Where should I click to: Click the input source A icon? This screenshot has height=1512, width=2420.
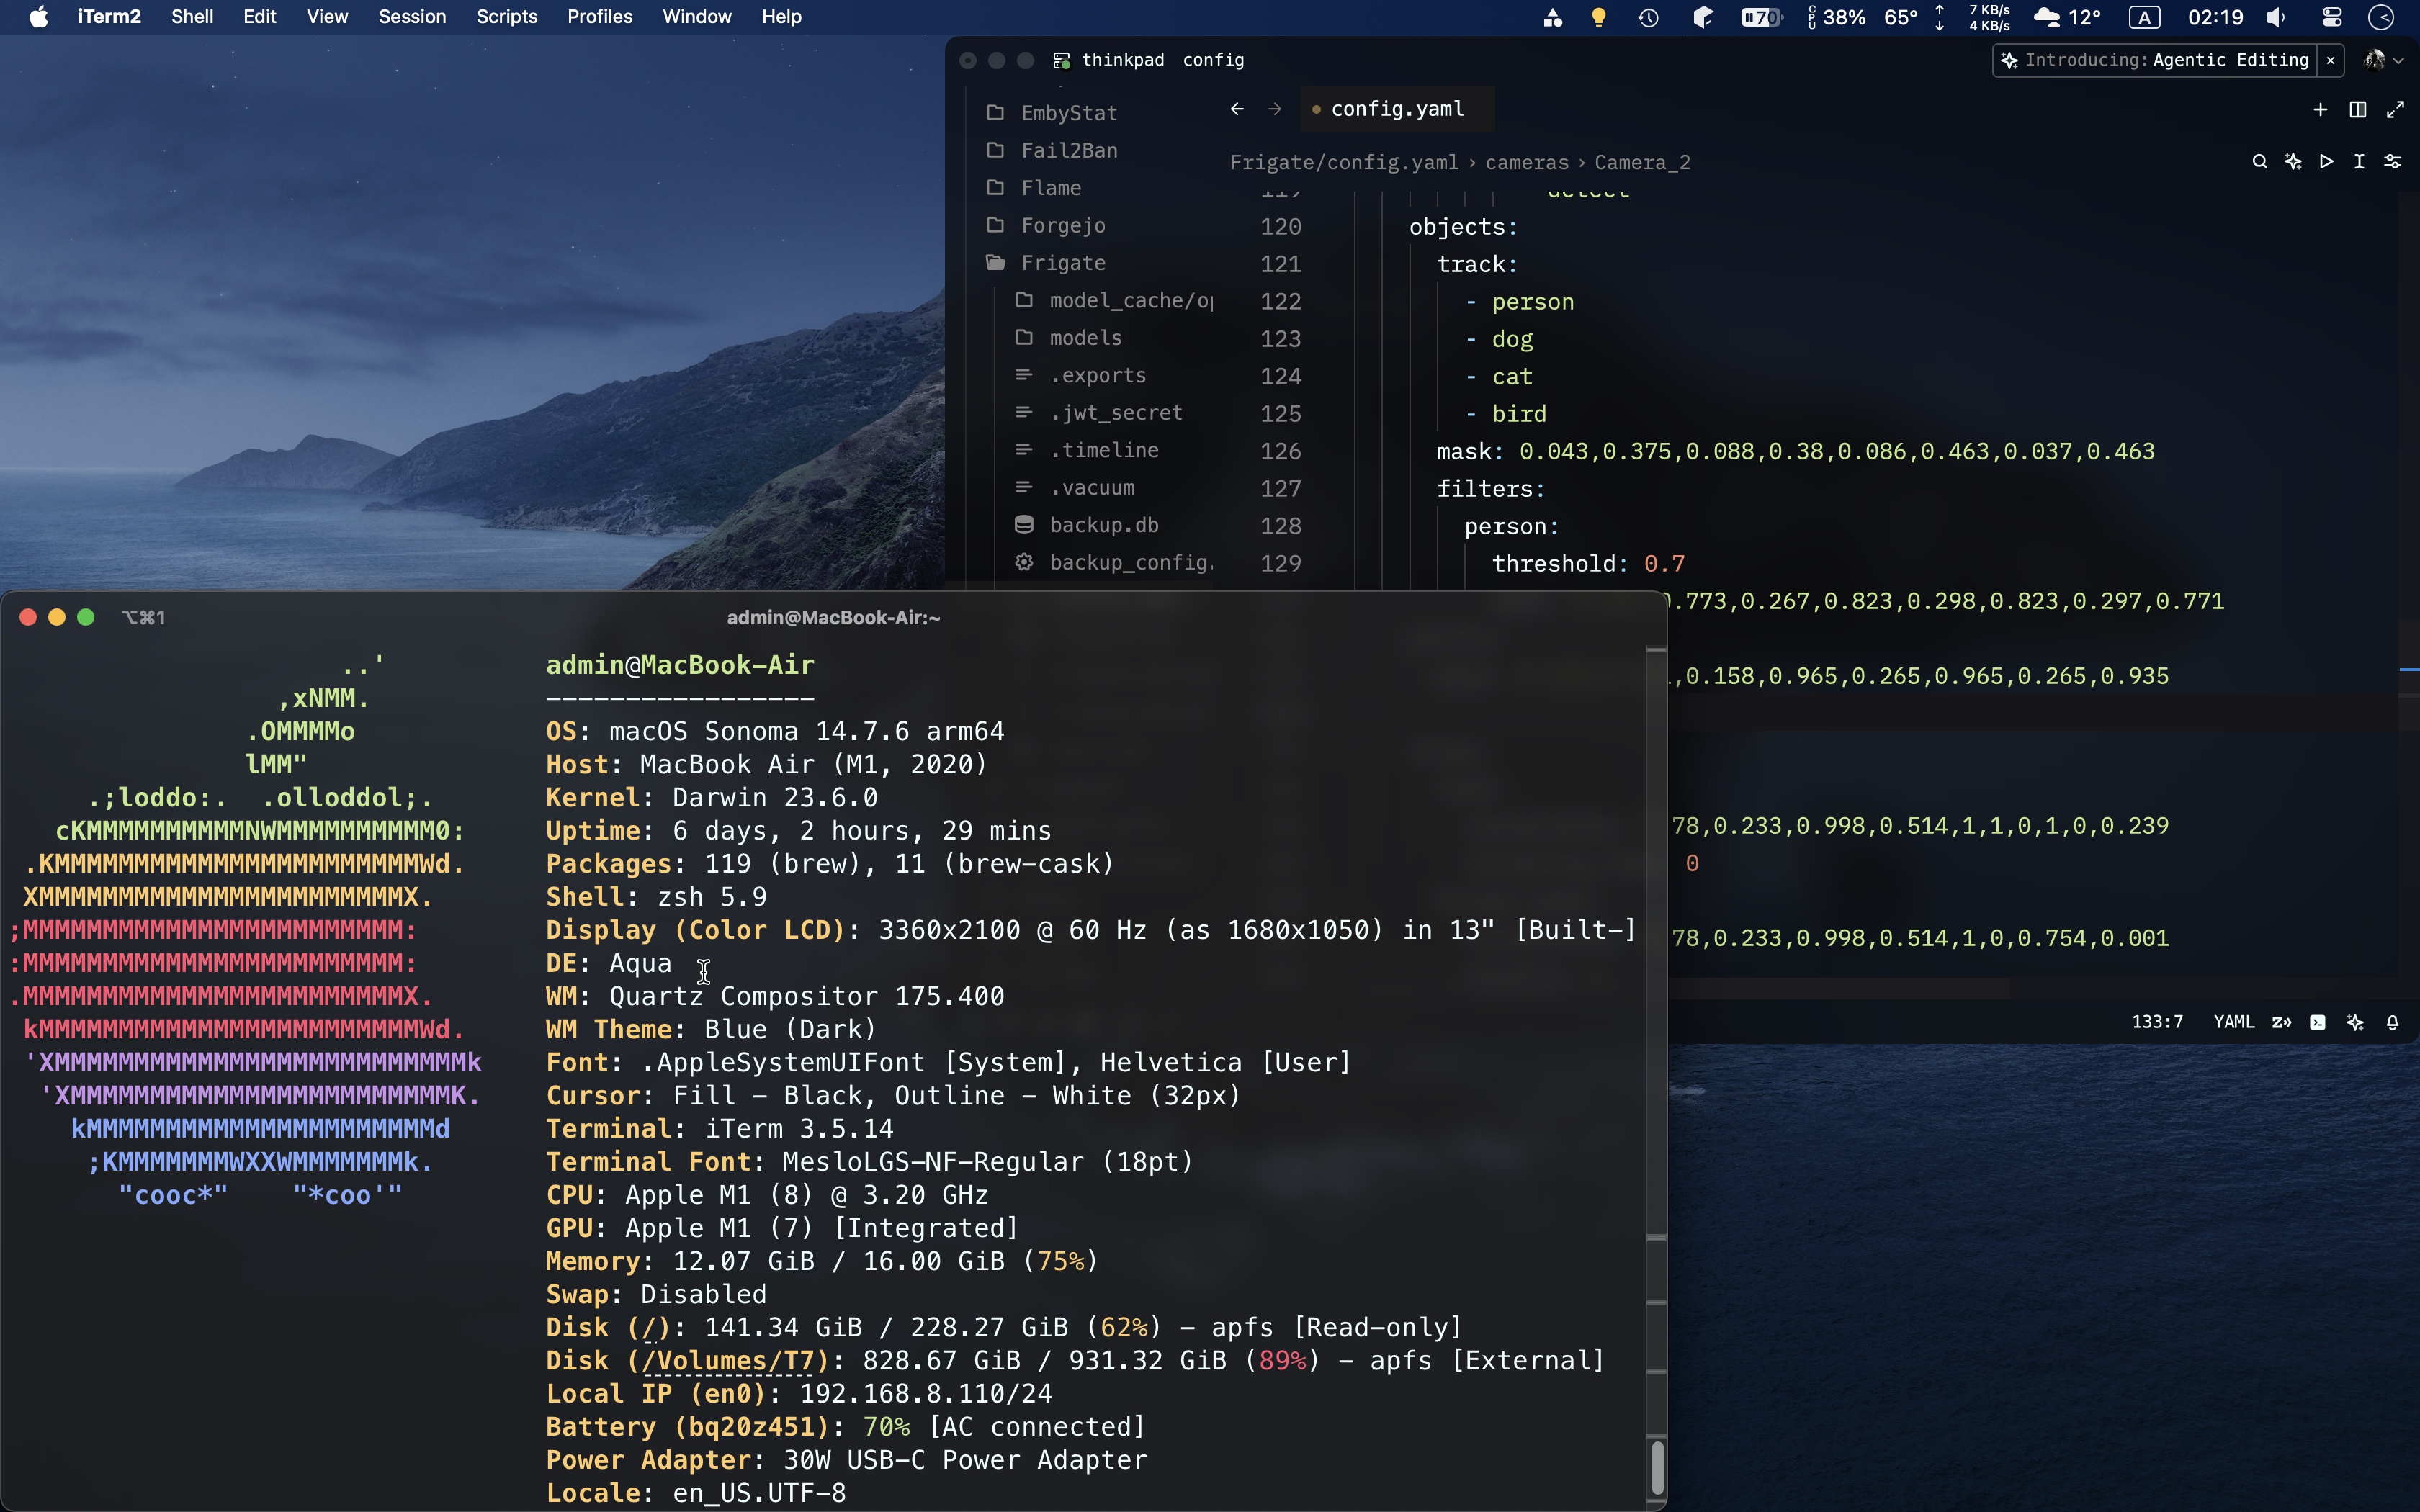(2144, 17)
